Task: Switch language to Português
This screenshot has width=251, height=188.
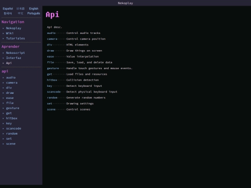Action: [x=33, y=13]
